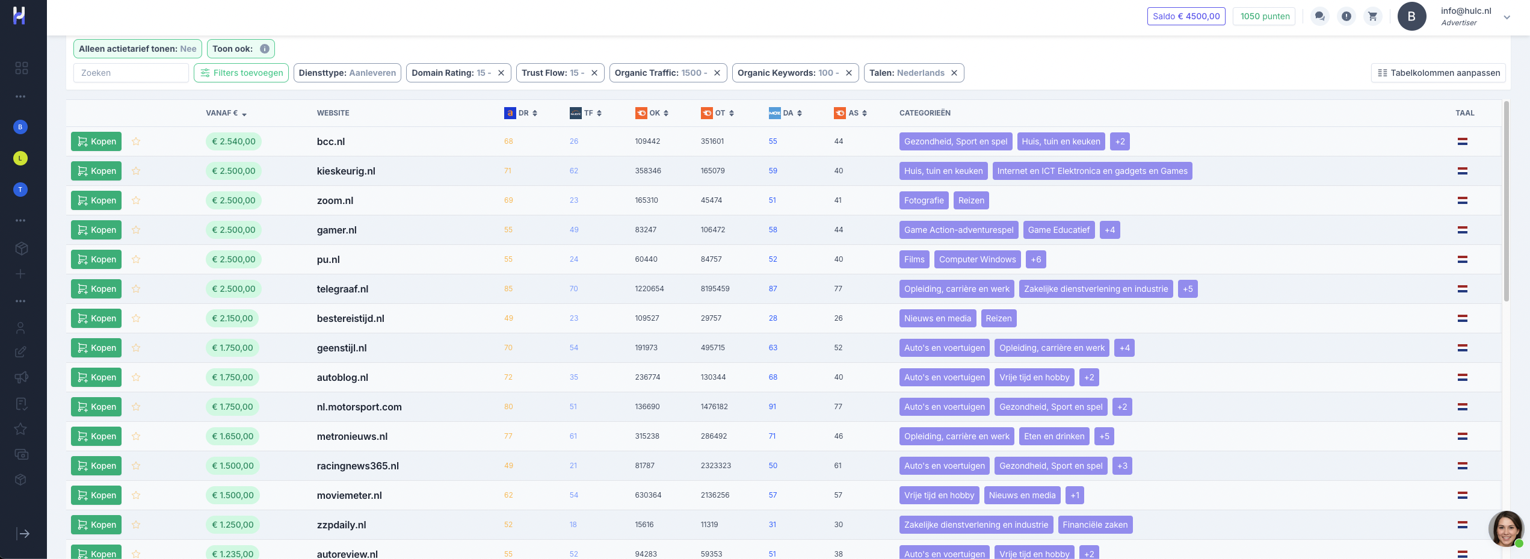Image resolution: width=1530 pixels, height=559 pixels.
Task: Favorite telegraaf.nl with star
Action: tap(136, 289)
